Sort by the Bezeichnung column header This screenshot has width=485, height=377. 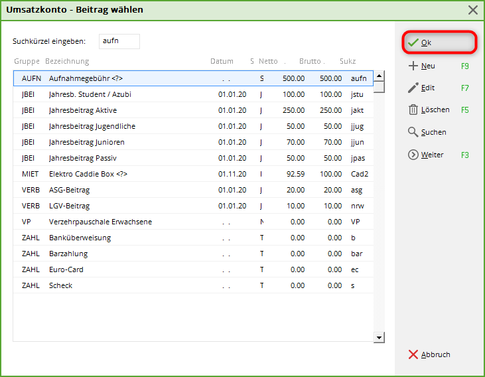click(67, 61)
